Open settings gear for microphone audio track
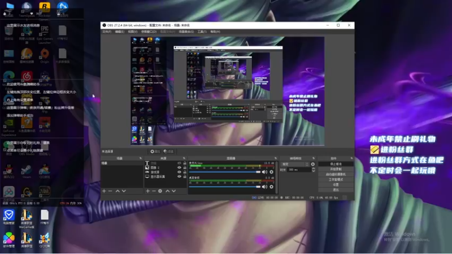This screenshot has height=254, width=452. [271, 172]
